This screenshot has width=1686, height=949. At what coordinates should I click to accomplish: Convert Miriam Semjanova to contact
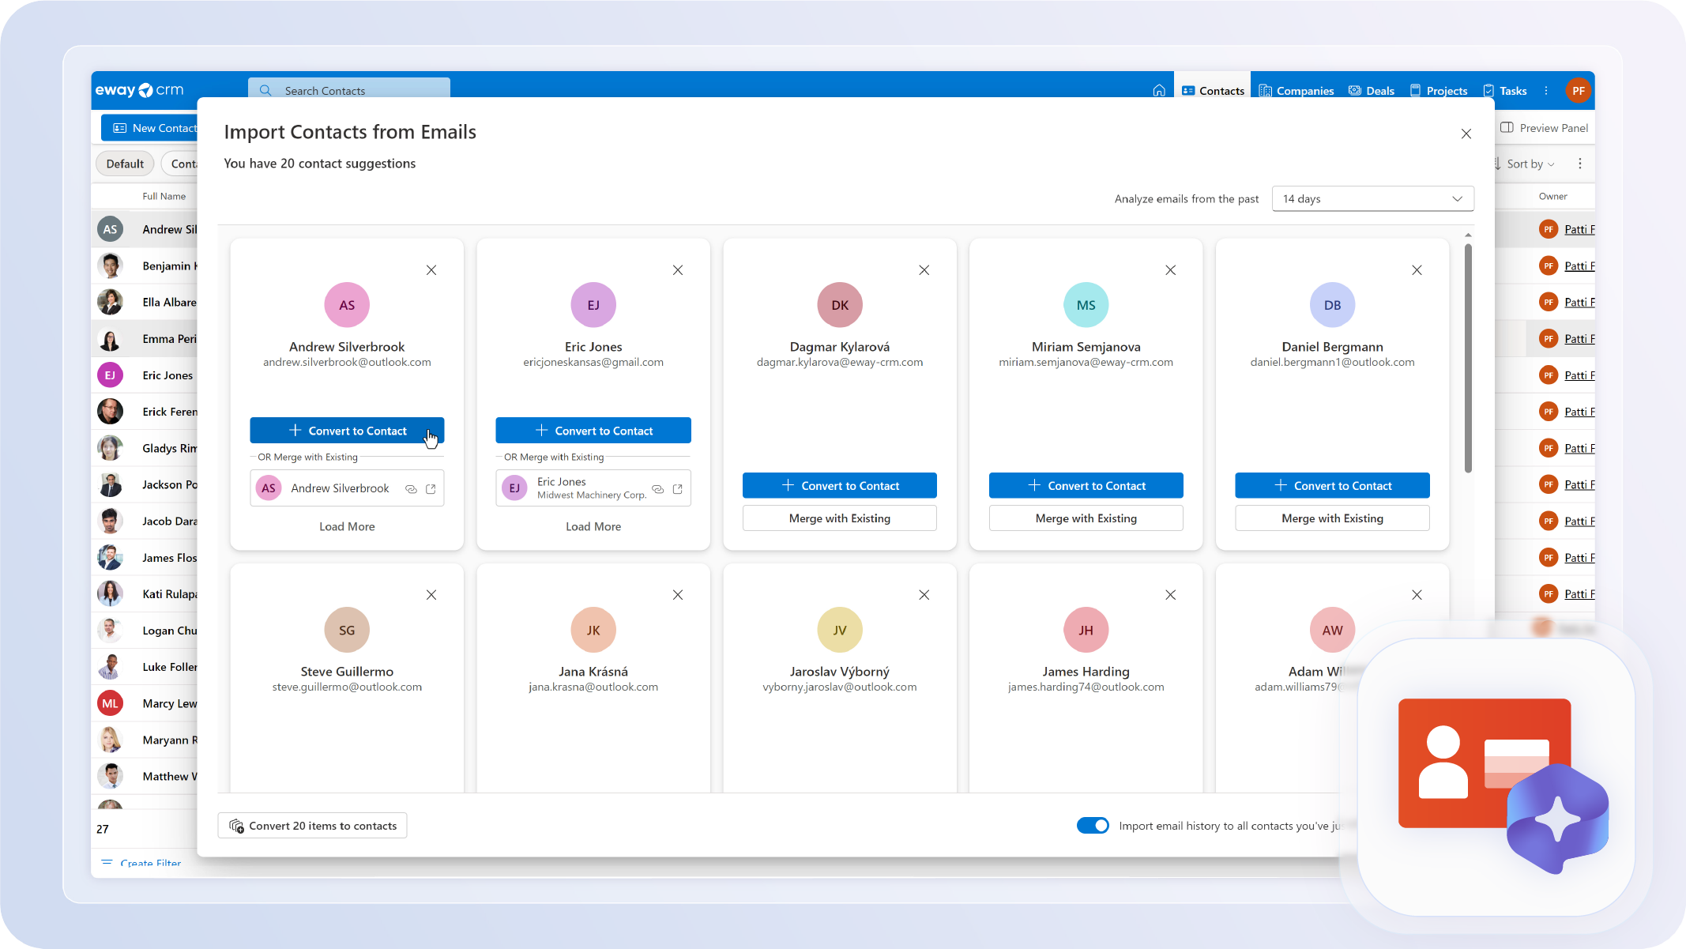pyautogui.click(x=1086, y=486)
